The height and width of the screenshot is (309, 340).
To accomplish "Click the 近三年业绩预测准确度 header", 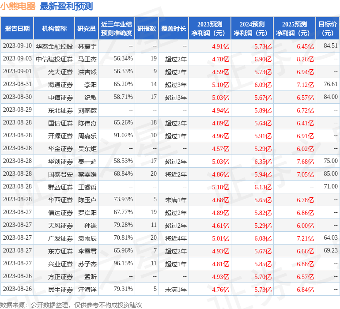I will pyautogui.click(x=117, y=28).
